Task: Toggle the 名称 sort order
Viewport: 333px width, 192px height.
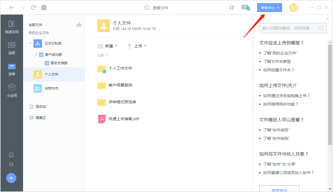Action: point(102,55)
